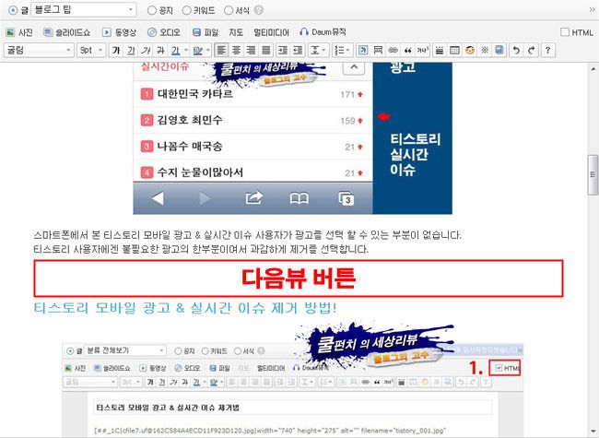Select the 키워드 radio option
This screenshot has height=438, width=599.
pyautogui.click(x=187, y=10)
